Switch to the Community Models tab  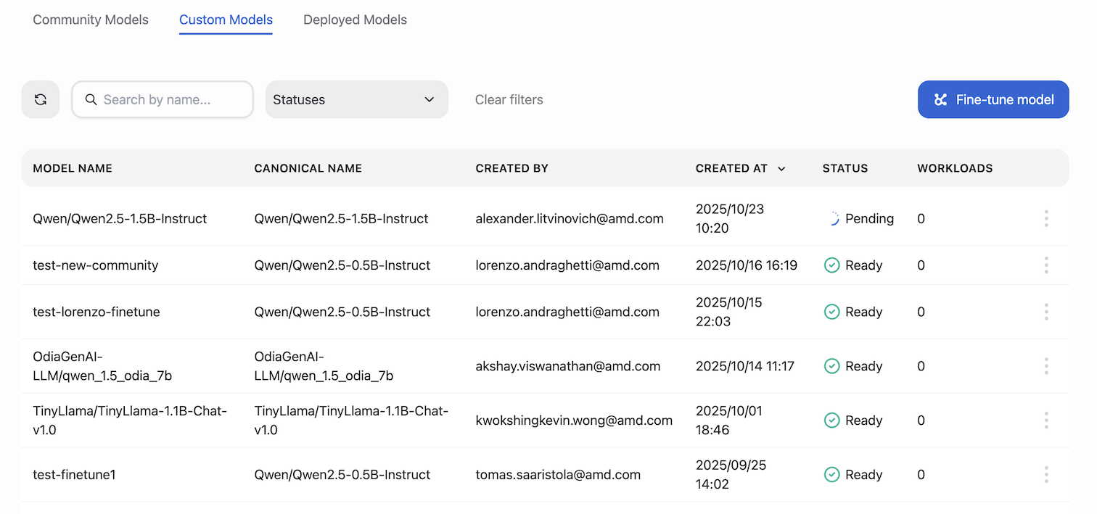(90, 20)
